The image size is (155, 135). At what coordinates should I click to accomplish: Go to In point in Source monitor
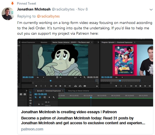click(x=51, y=86)
